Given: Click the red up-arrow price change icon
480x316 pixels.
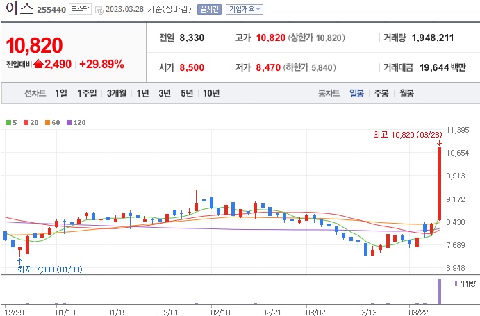Looking at the screenshot, I should pyautogui.click(x=38, y=65).
